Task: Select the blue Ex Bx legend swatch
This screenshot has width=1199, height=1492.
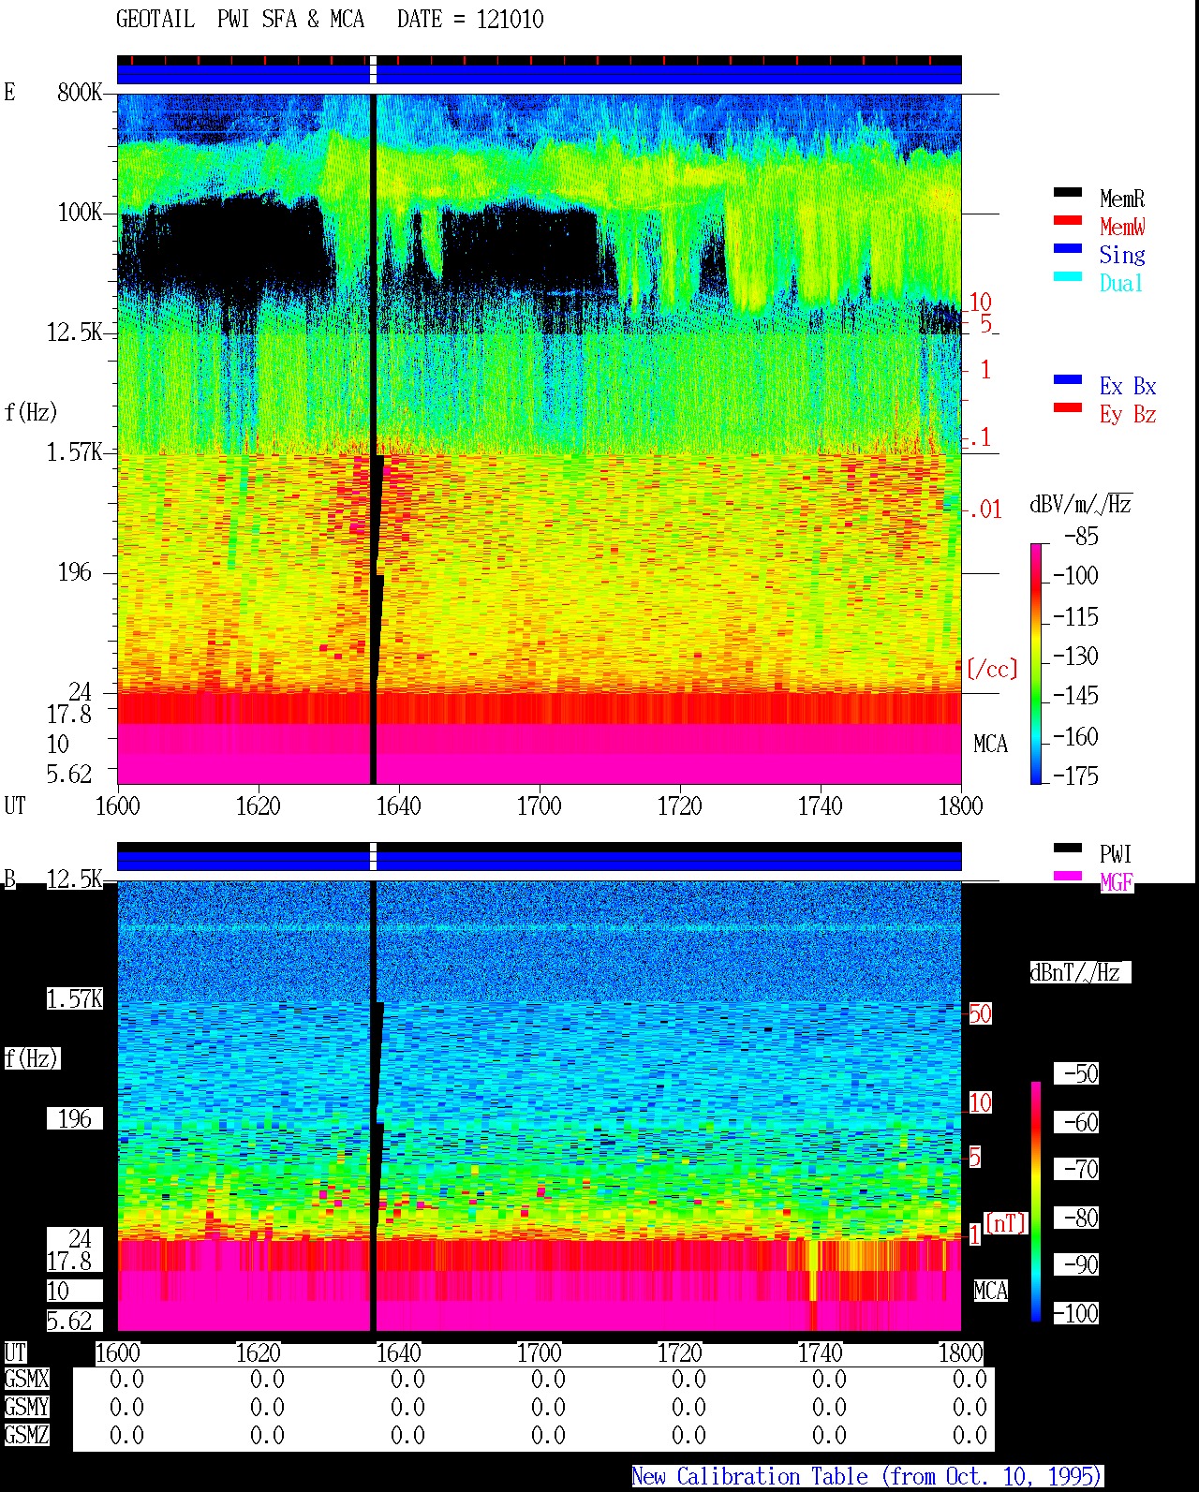Action: click(x=1068, y=380)
